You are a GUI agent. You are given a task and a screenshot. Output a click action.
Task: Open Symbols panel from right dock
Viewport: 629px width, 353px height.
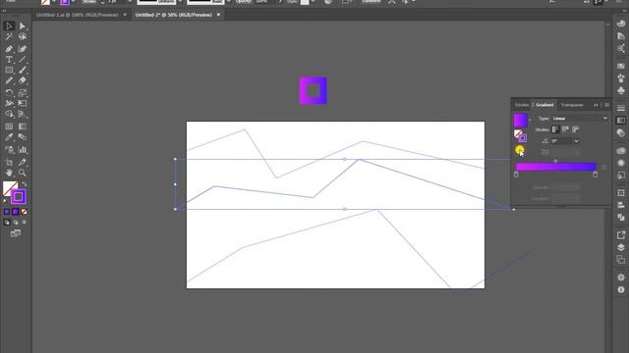tap(621, 90)
